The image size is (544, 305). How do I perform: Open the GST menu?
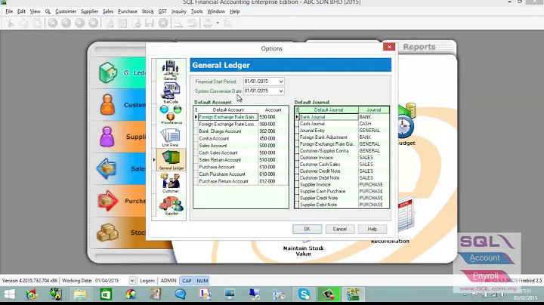pos(162,11)
